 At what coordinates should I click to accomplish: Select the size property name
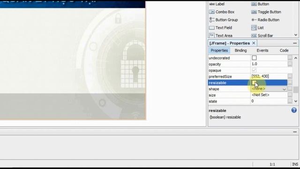[212, 95]
